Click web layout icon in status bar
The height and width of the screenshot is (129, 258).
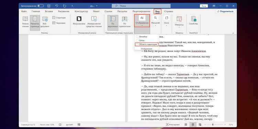tap(200, 125)
